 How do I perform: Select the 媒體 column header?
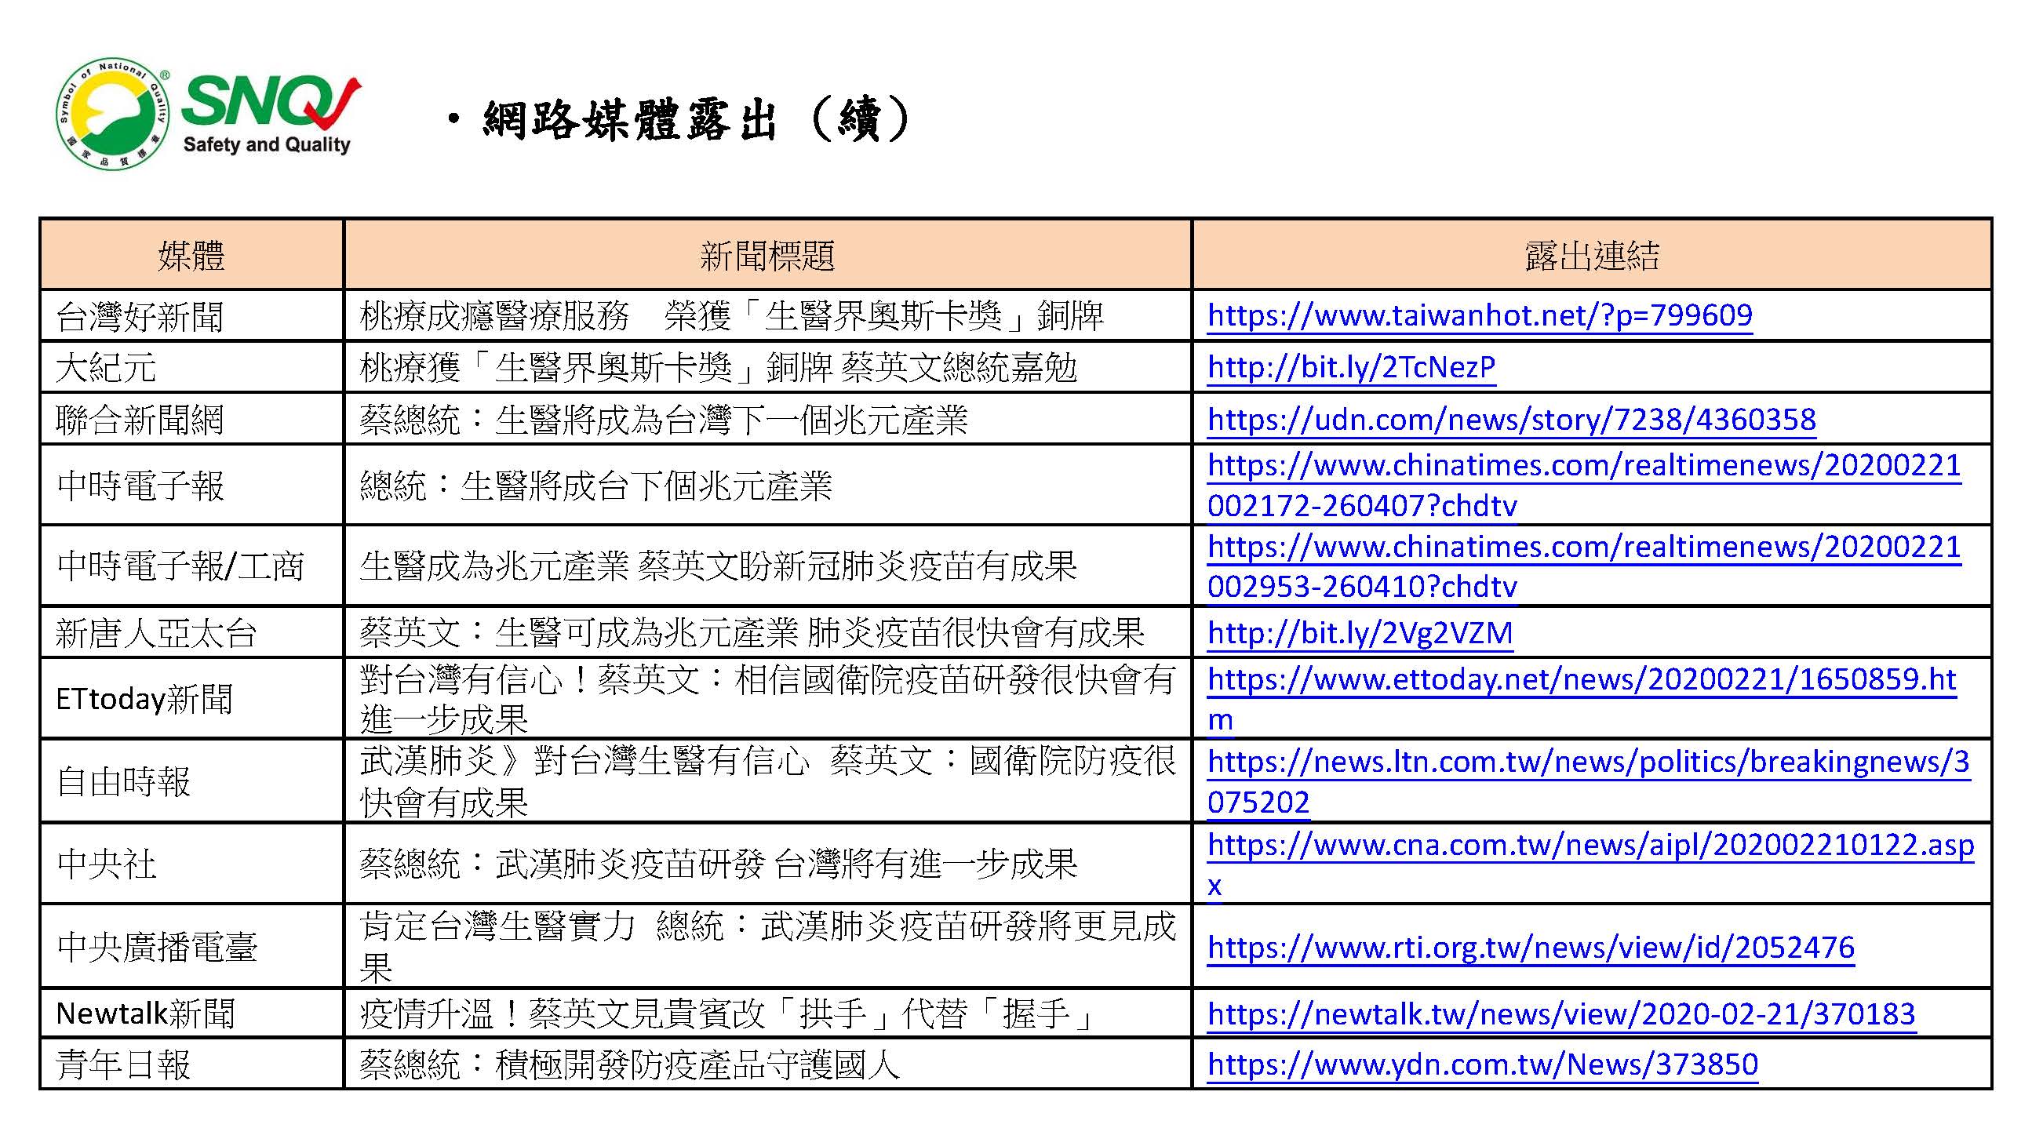coord(191,255)
